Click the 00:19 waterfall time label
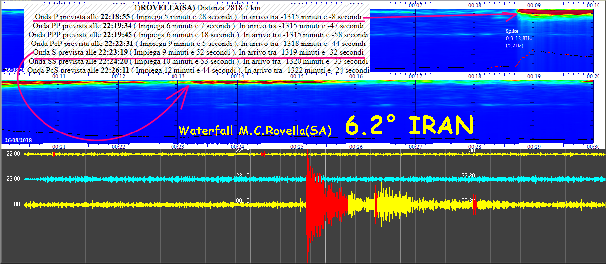The width and height of the screenshot is (606, 264). pos(534,77)
